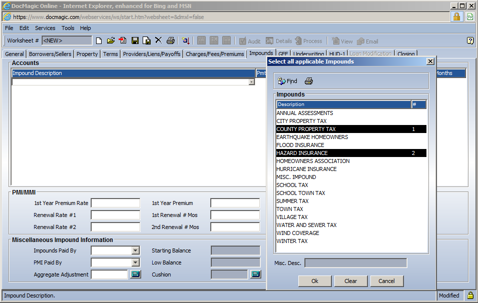
Task: Click the green page icon beside address lock
Action: click(x=470, y=16)
